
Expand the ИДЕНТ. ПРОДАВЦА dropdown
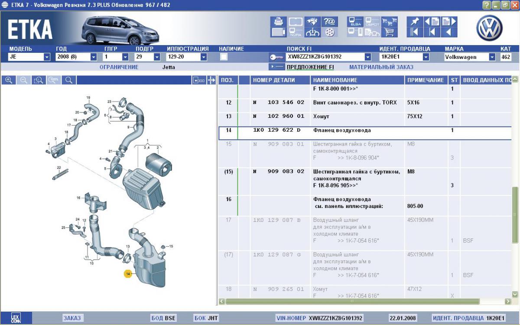click(x=426, y=57)
